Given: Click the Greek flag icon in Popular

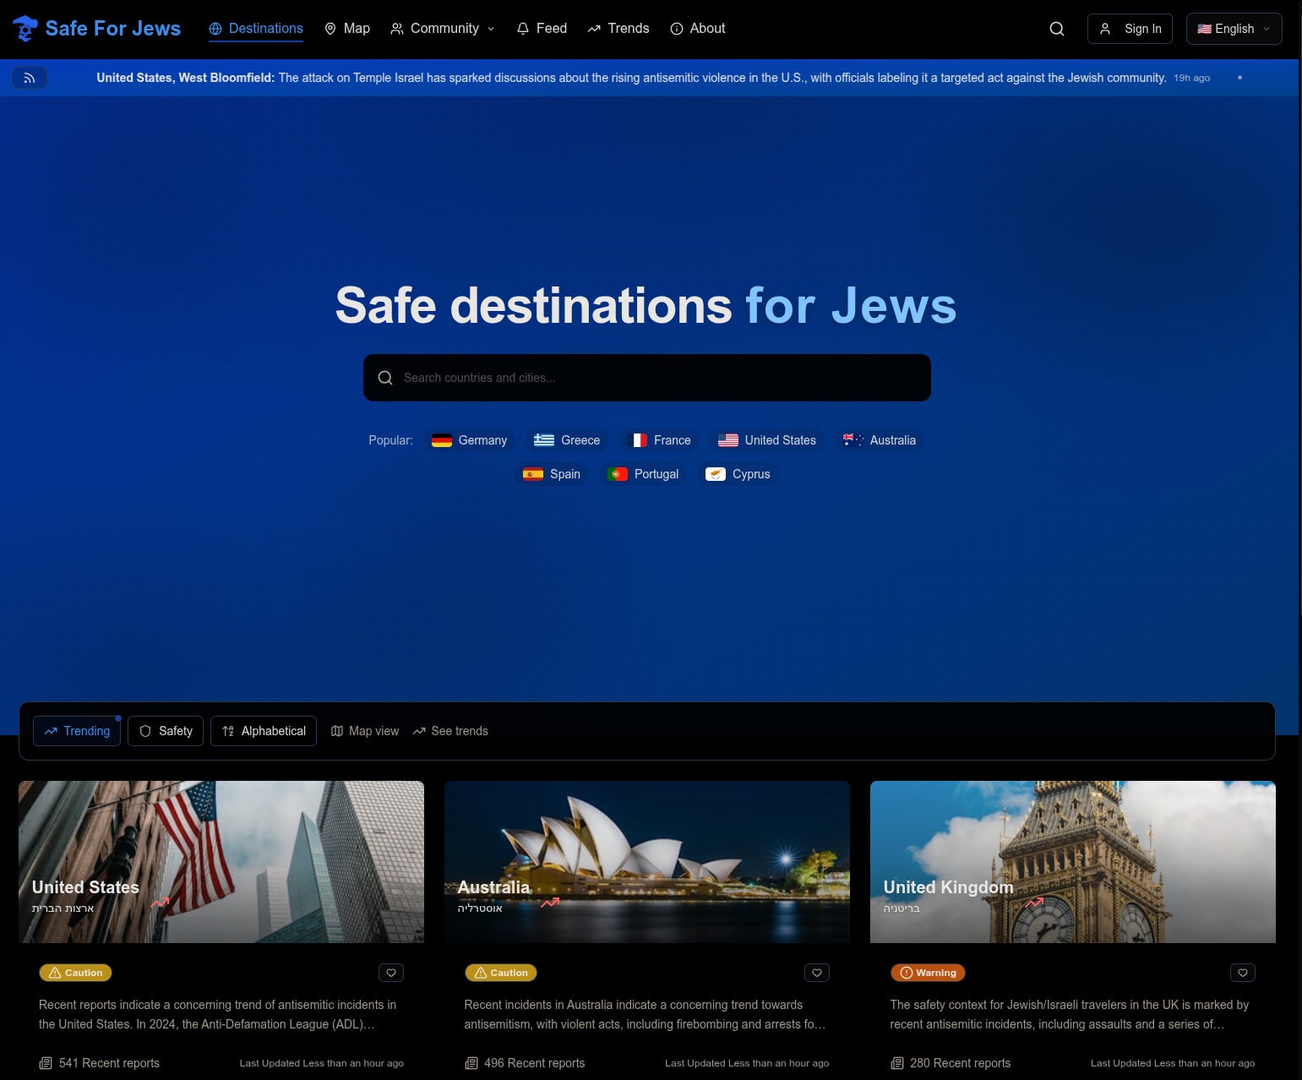Looking at the screenshot, I should point(544,440).
